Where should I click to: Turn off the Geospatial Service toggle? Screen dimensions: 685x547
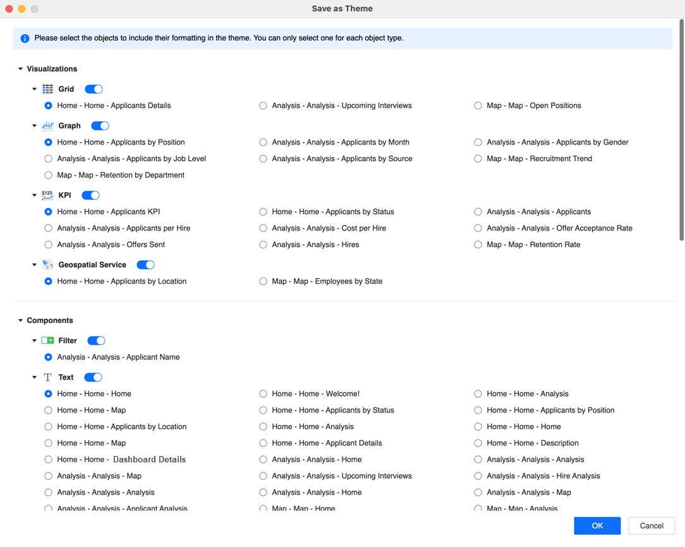coord(145,265)
